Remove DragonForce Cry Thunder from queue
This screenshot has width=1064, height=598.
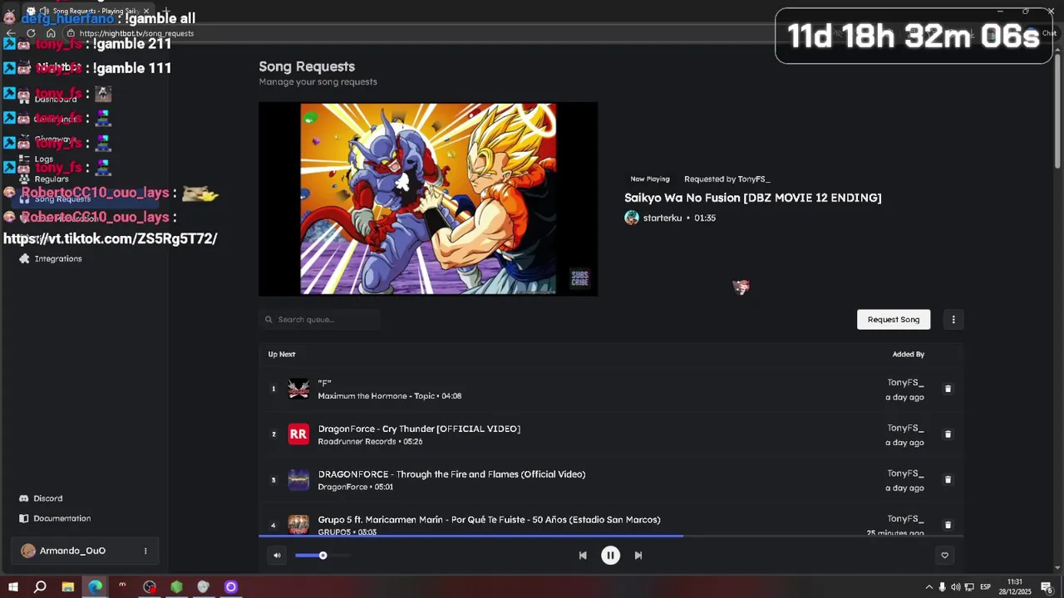(x=948, y=434)
